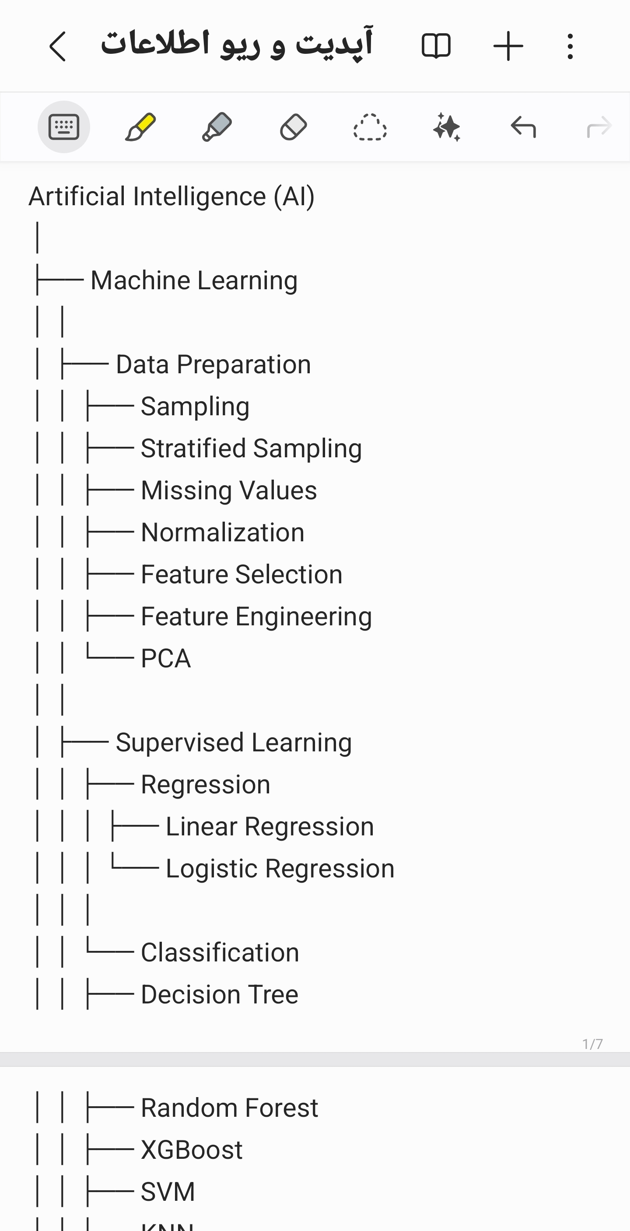The image size is (630, 1231).
Task: Select the gray highlighter tool
Action: pyautogui.click(x=217, y=127)
